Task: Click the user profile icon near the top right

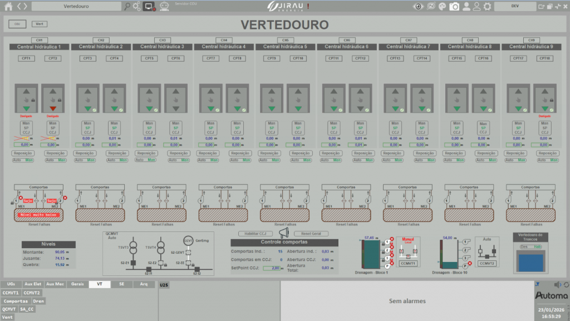Action: click(x=466, y=7)
